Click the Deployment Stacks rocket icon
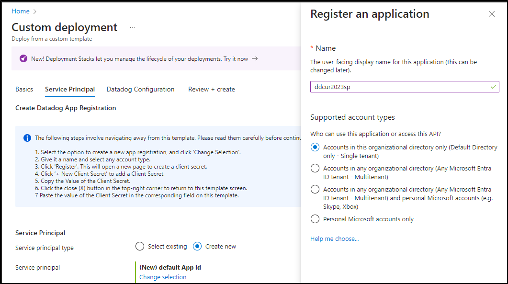Image resolution: width=508 pixels, height=284 pixels. click(23, 59)
